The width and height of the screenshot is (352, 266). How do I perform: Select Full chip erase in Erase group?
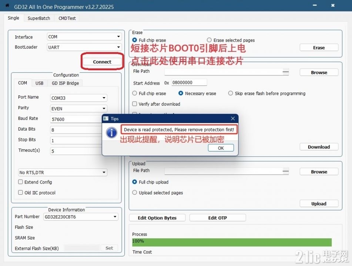pyautogui.click(x=135, y=40)
